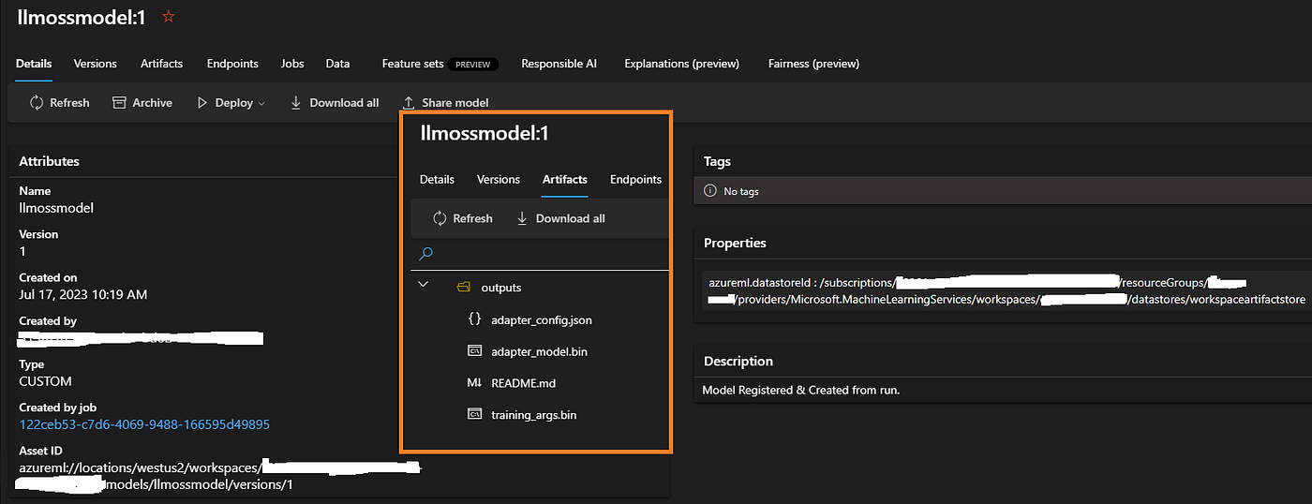Click the info icon next to No tags

[x=710, y=191]
